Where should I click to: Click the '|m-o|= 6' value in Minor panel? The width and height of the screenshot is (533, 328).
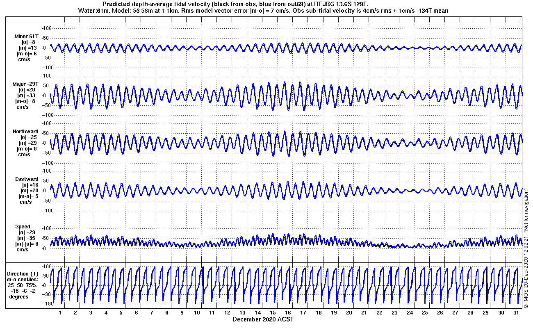pyautogui.click(x=27, y=54)
